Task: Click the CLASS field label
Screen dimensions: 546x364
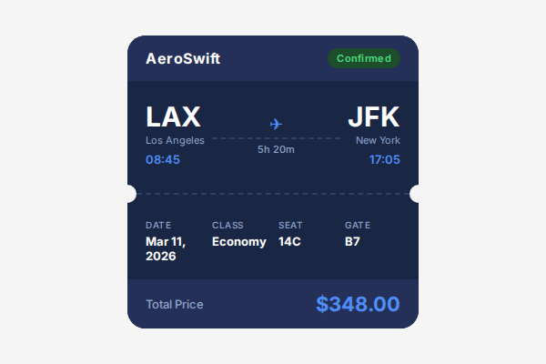Action: [x=227, y=225]
